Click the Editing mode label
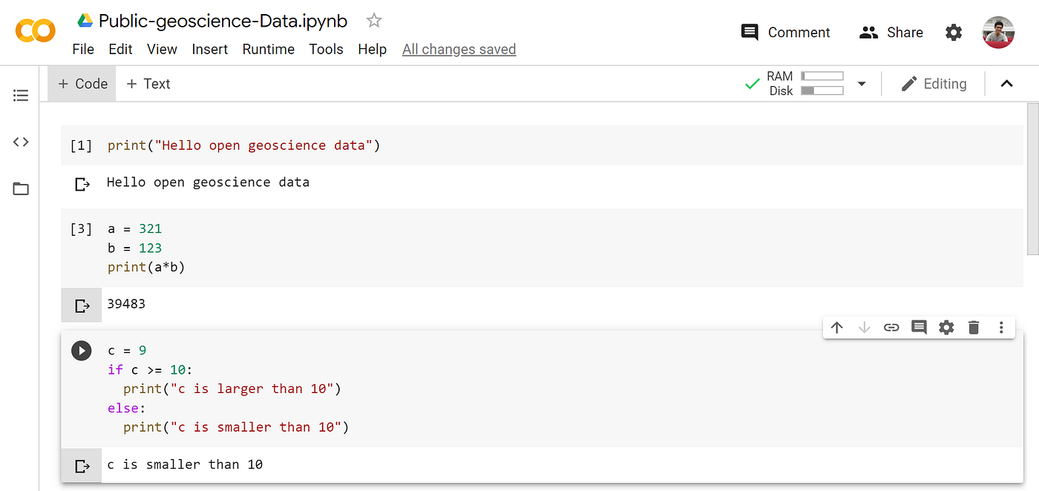 coord(945,84)
